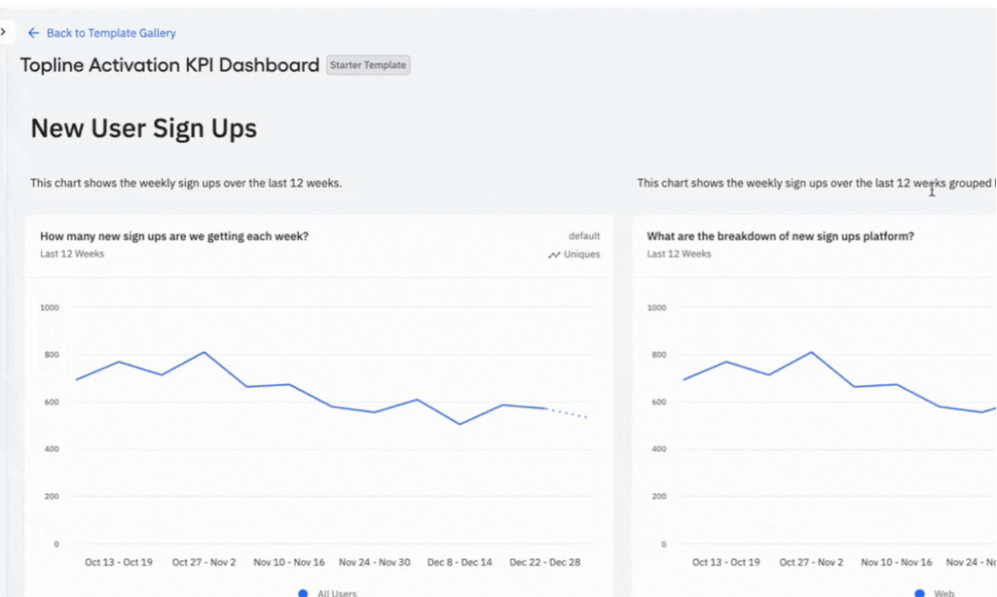Click Last 12 Weeks under first chart title
The image size is (997, 597).
(72, 254)
